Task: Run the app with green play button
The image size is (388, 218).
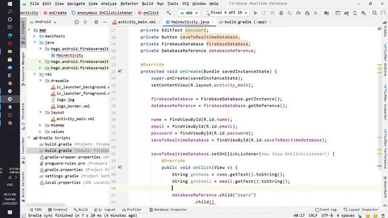Action: 256,13
